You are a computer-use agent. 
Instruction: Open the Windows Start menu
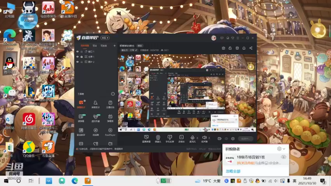click(6, 181)
